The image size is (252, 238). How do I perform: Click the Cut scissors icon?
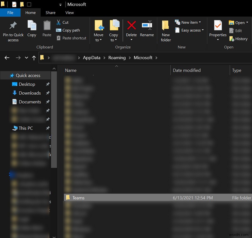coord(59,22)
